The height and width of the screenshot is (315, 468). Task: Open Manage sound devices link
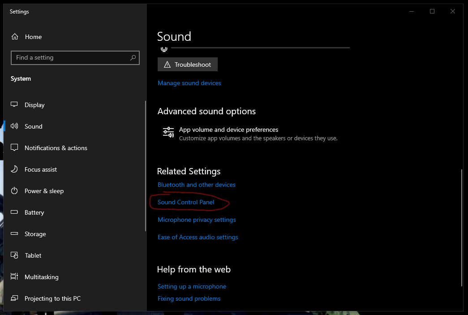point(189,83)
